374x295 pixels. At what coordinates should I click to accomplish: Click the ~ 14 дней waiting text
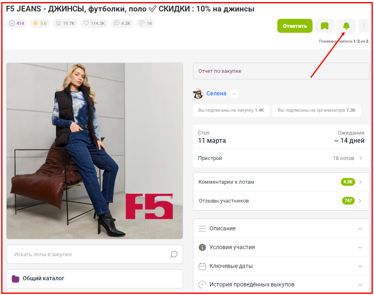pyautogui.click(x=349, y=141)
